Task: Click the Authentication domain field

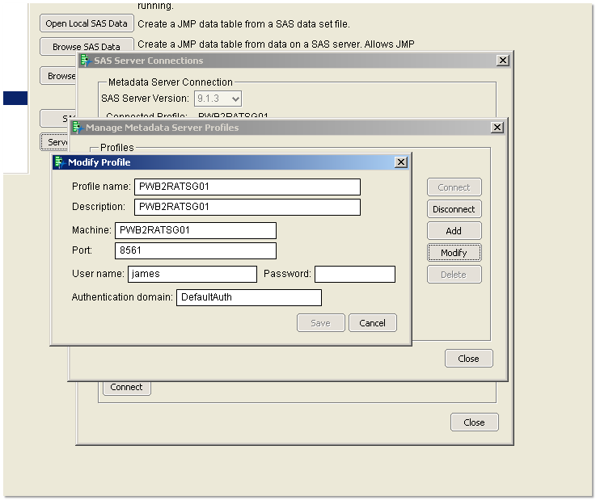Action: [249, 297]
